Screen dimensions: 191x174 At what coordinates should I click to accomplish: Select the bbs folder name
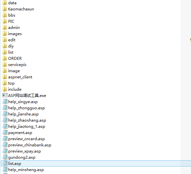pos(12,15)
